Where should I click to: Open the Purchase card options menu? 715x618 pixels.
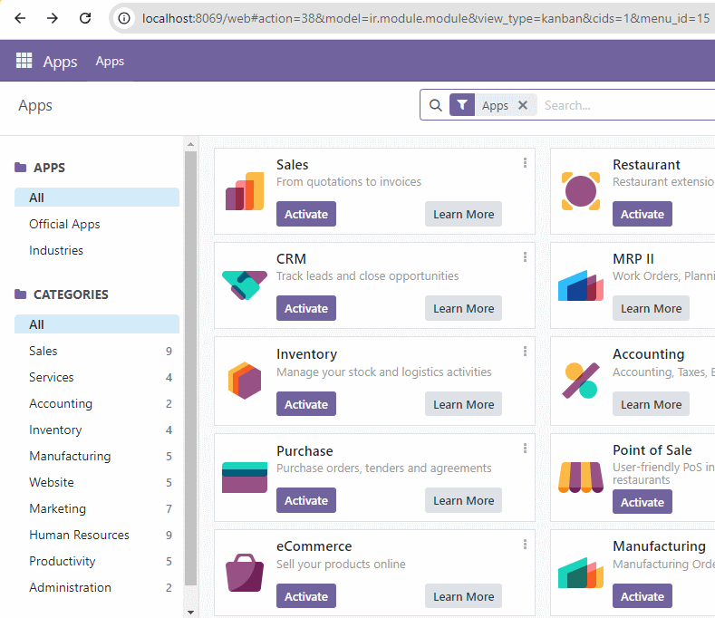[x=525, y=449]
